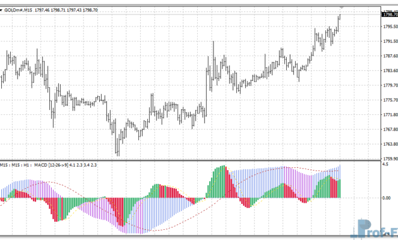This screenshot has width=398, height=240.
Task: Click the 0.00 indicator scale value
Action: tap(387, 198)
